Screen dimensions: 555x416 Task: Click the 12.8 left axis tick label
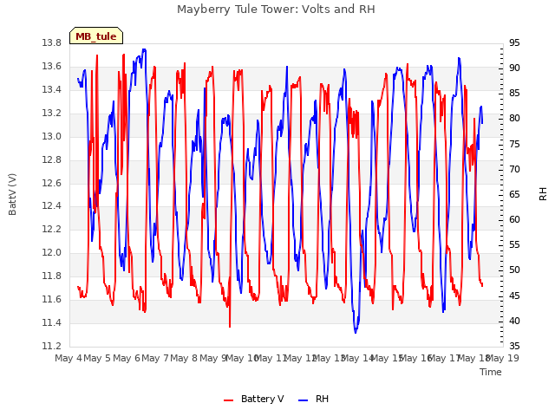coord(52,159)
